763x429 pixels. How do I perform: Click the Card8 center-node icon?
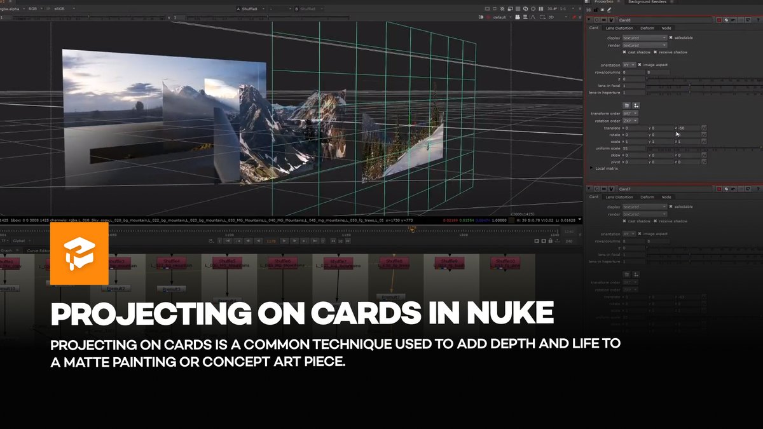pyautogui.click(x=597, y=20)
